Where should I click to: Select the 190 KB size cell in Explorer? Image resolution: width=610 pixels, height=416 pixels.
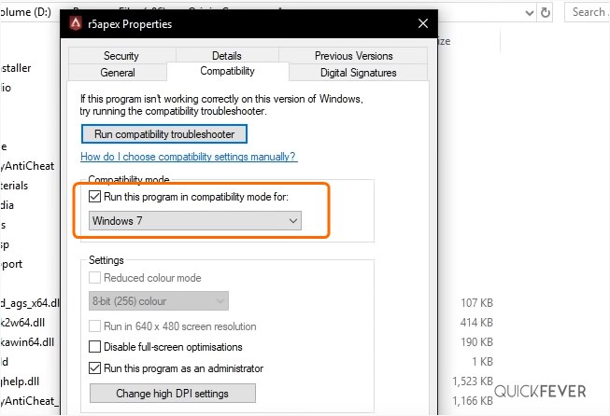click(476, 341)
